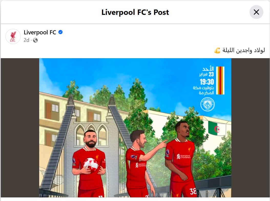Click the blue verified badge
The image size is (270, 201).
pos(60,32)
